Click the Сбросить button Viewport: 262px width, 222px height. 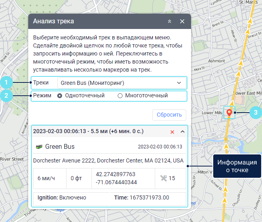[x=169, y=115]
